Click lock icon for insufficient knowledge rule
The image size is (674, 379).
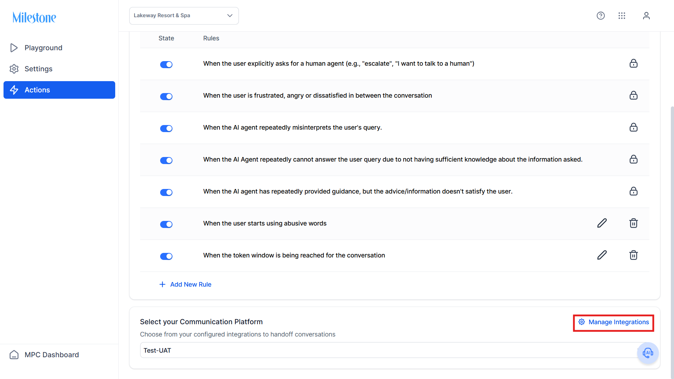pyautogui.click(x=633, y=159)
